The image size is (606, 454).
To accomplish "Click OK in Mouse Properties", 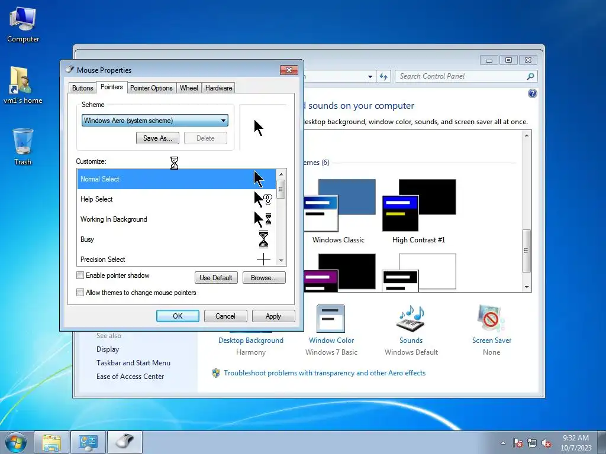I will coord(178,316).
